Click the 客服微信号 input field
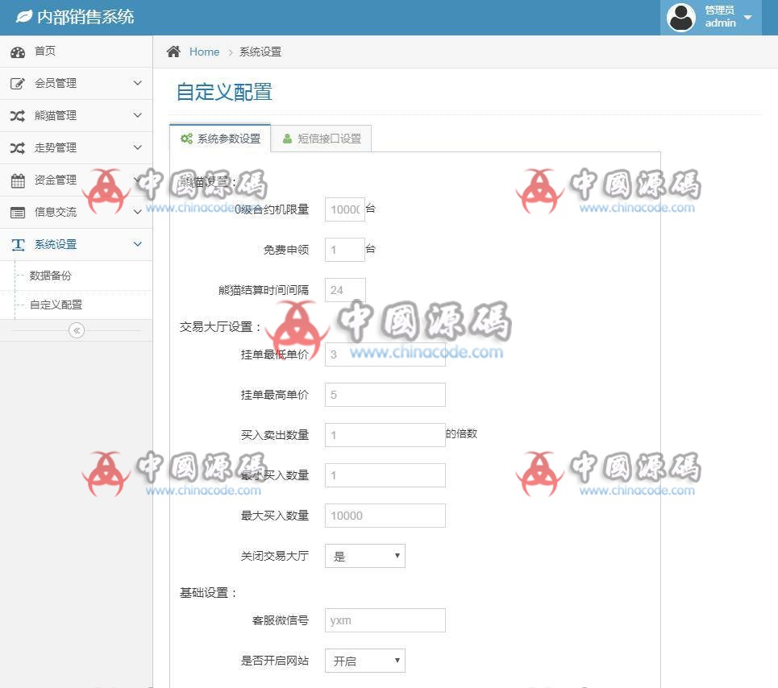 [385, 620]
